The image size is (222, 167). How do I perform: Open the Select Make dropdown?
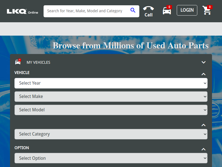tap(111, 97)
